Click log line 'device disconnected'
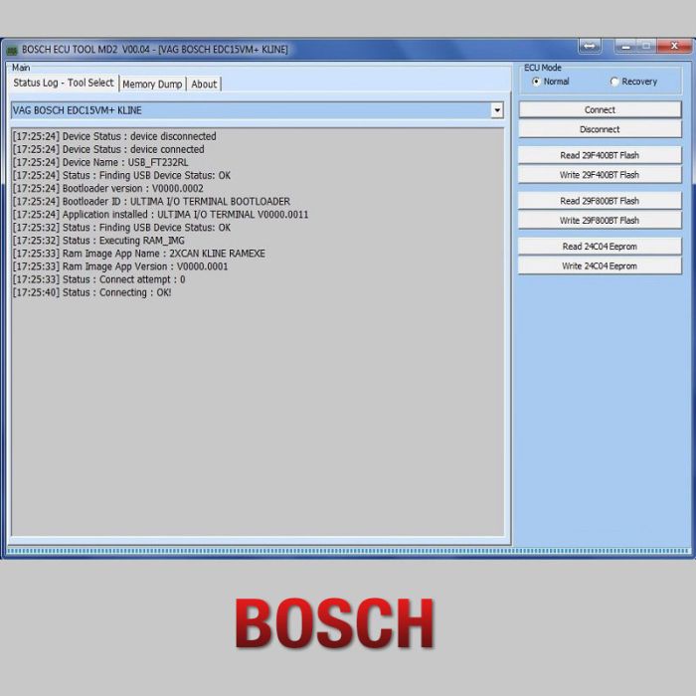Image resolution: width=696 pixels, height=696 pixels. (x=114, y=136)
